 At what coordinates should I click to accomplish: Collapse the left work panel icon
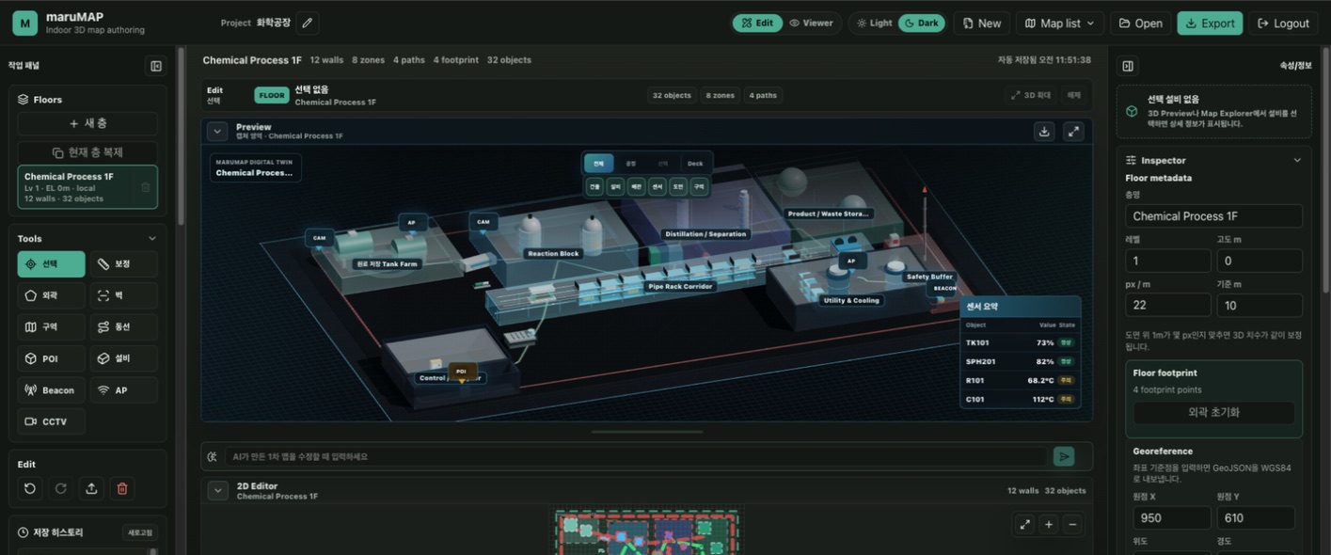coord(156,66)
